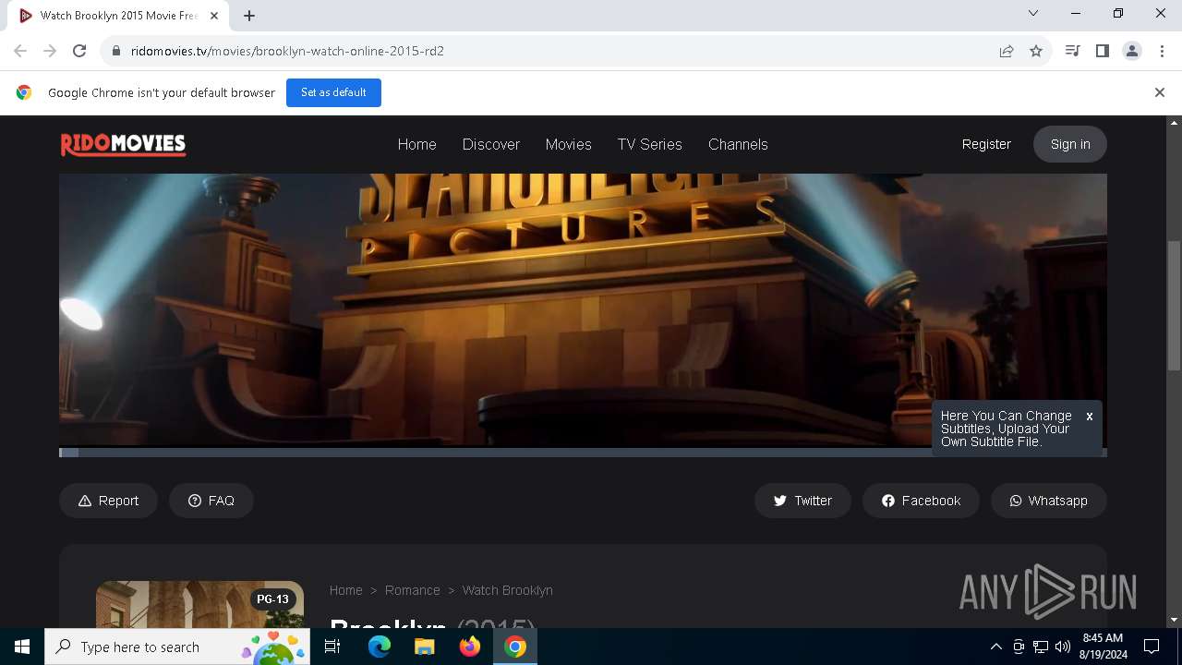Click the taskbar search box
Screen dimensions: 1182x665
[177, 647]
